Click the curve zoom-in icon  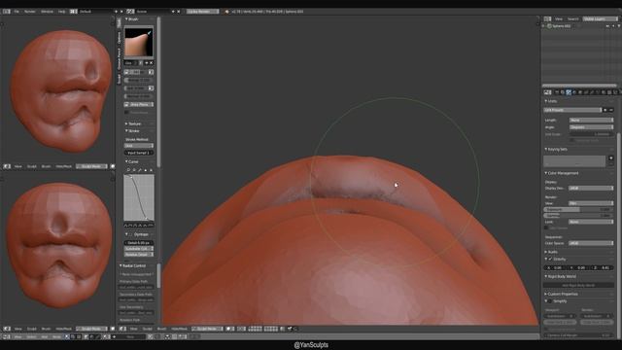pyautogui.click(x=128, y=170)
